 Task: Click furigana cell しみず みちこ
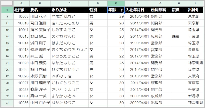tap(69, 30)
